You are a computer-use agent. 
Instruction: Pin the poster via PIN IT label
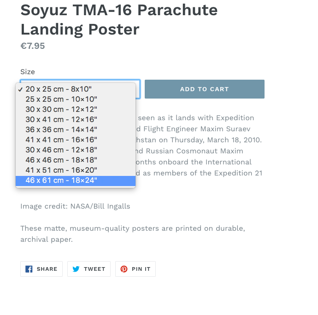(x=141, y=269)
